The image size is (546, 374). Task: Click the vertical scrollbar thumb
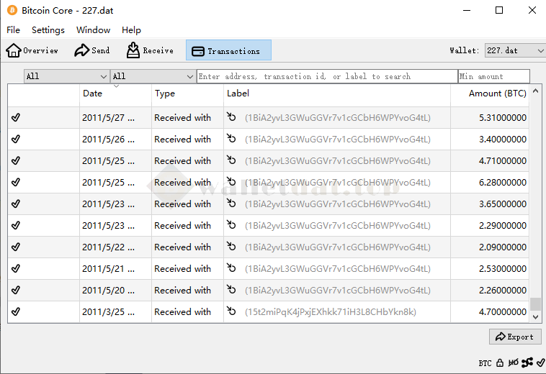(535, 304)
